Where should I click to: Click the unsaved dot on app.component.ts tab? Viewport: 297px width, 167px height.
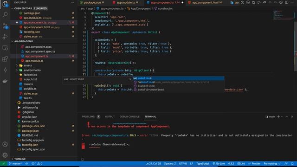(x=182, y=3)
